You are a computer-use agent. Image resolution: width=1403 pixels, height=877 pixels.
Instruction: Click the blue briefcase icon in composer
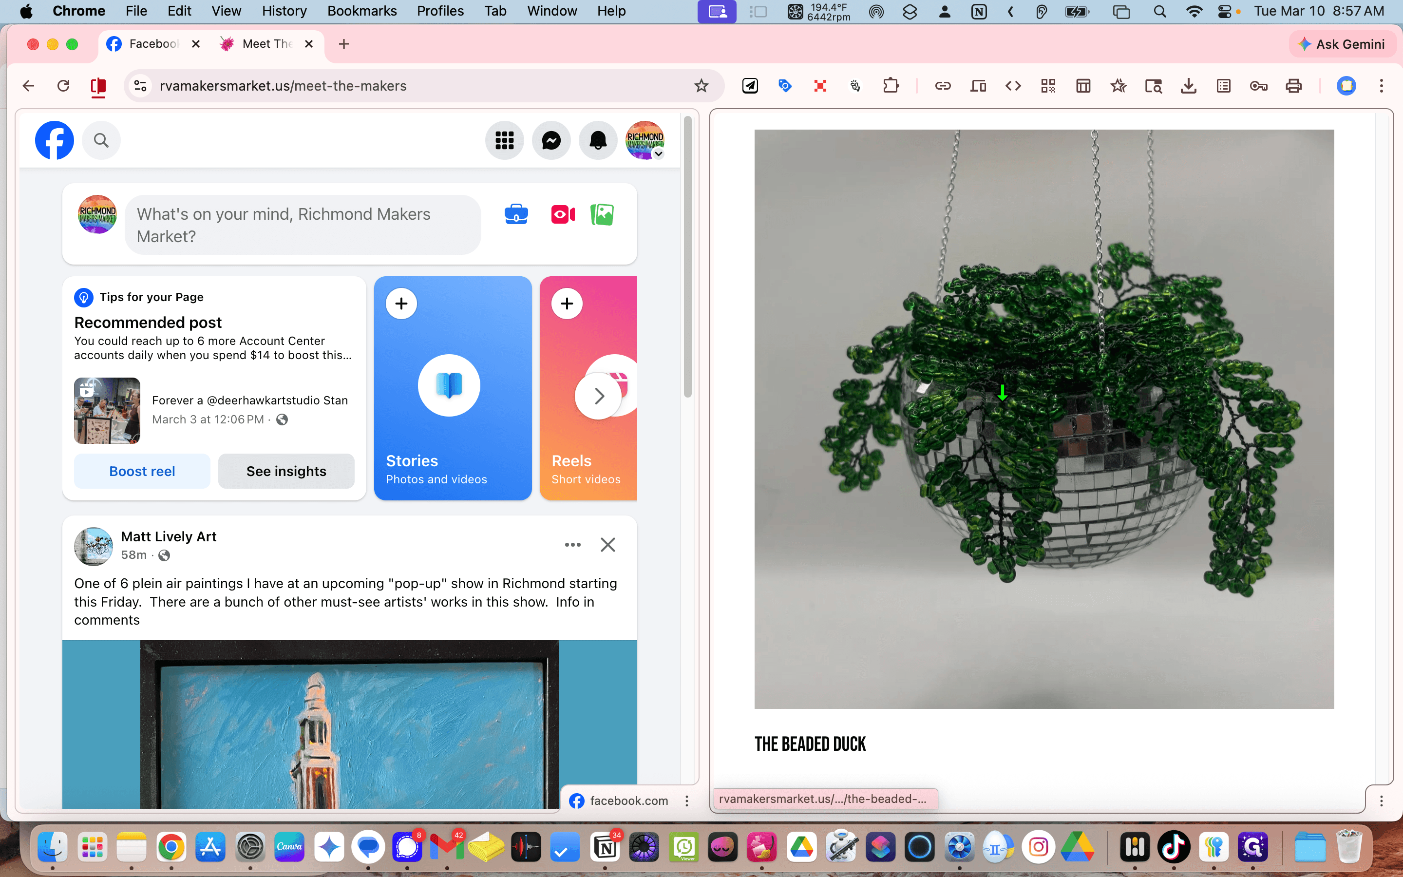pos(516,214)
